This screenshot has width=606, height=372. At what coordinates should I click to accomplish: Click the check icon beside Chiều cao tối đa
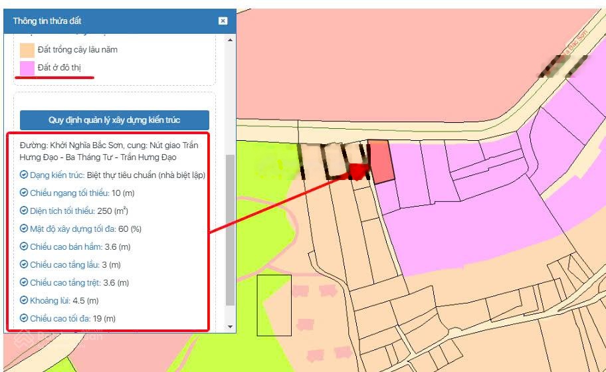pyautogui.click(x=24, y=318)
